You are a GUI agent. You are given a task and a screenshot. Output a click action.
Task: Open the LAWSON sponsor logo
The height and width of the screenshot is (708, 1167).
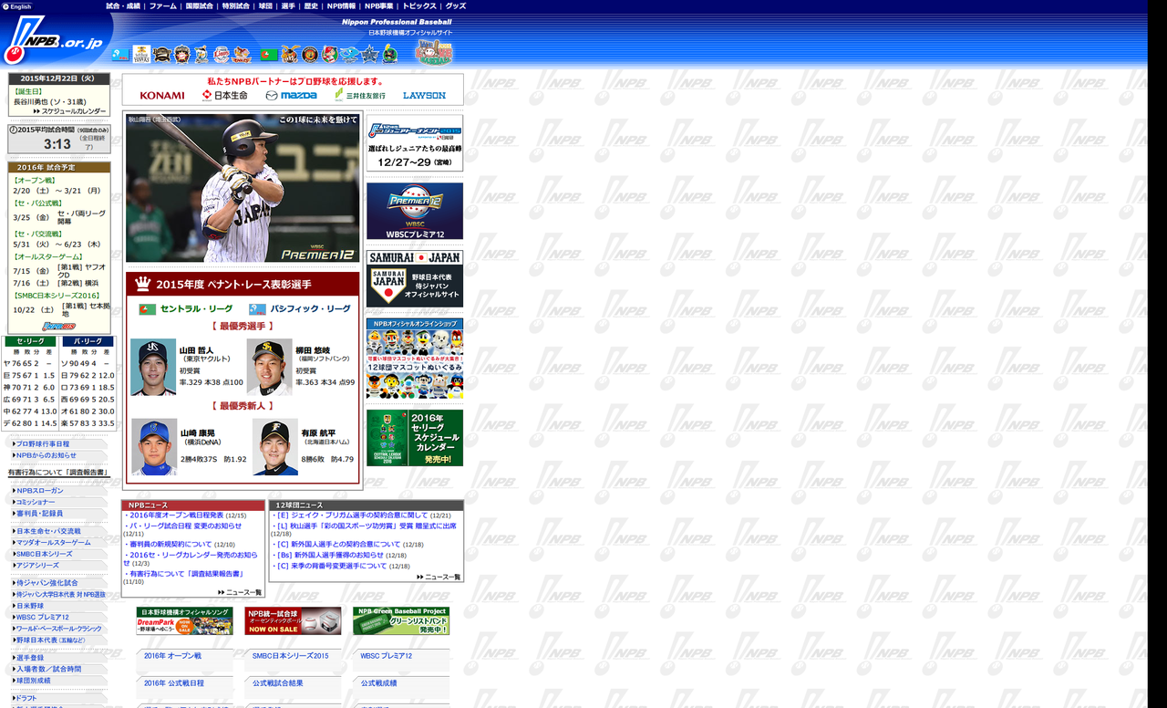[x=424, y=96]
